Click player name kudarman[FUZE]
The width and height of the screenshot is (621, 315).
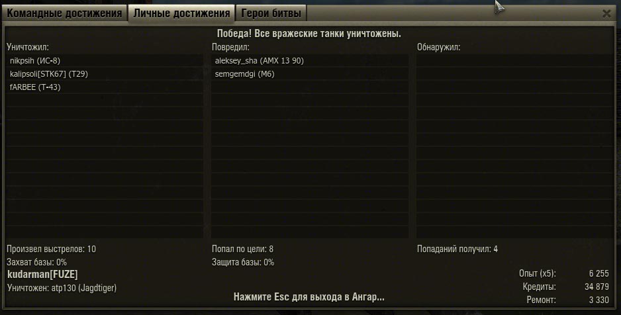pyautogui.click(x=42, y=274)
